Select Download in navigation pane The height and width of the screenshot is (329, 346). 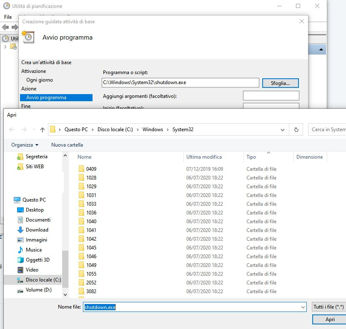[33, 230]
